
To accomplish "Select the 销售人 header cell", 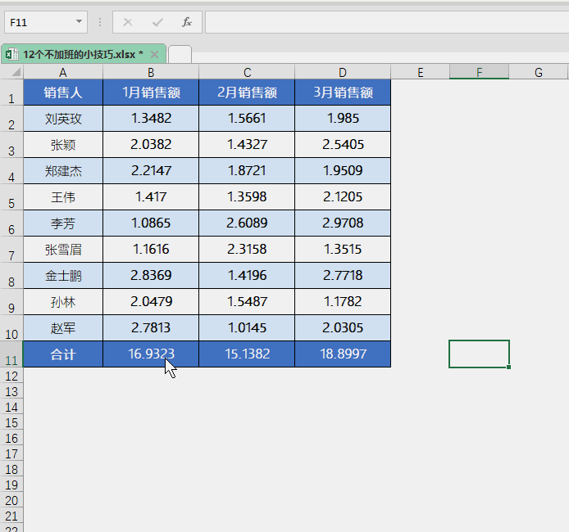I will (x=63, y=92).
